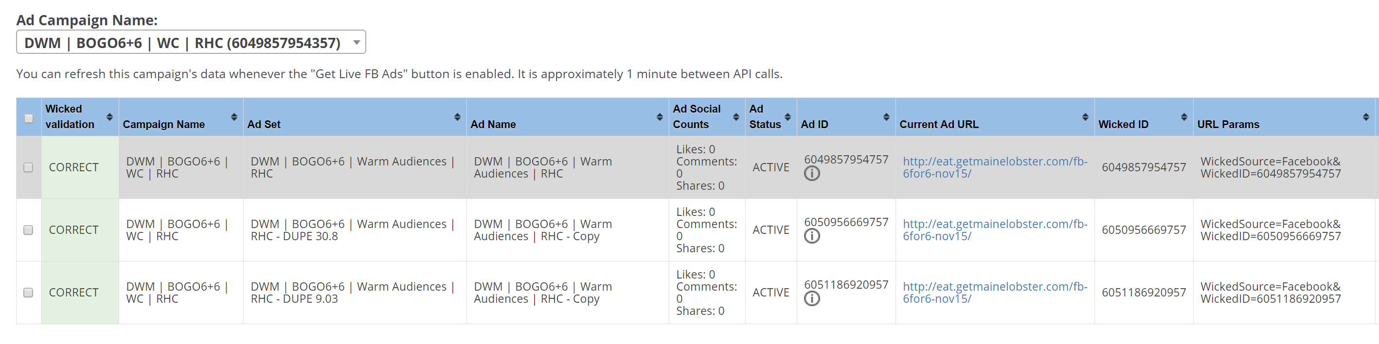The height and width of the screenshot is (344, 1379).
Task: Click the URL Params header label
Action: tap(1228, 124)
